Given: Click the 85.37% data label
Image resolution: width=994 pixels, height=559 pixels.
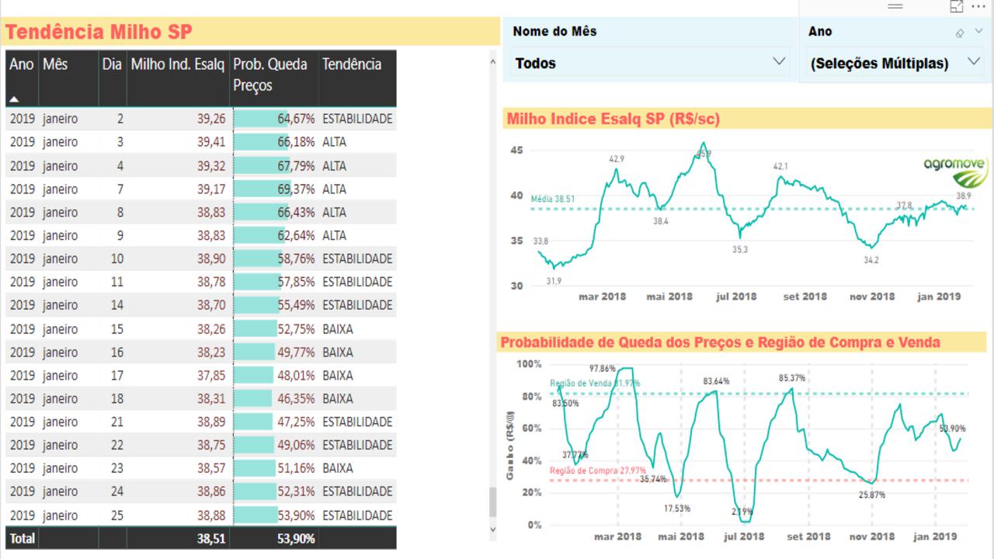Looking at the screenshot, I should tap(792, 378).
